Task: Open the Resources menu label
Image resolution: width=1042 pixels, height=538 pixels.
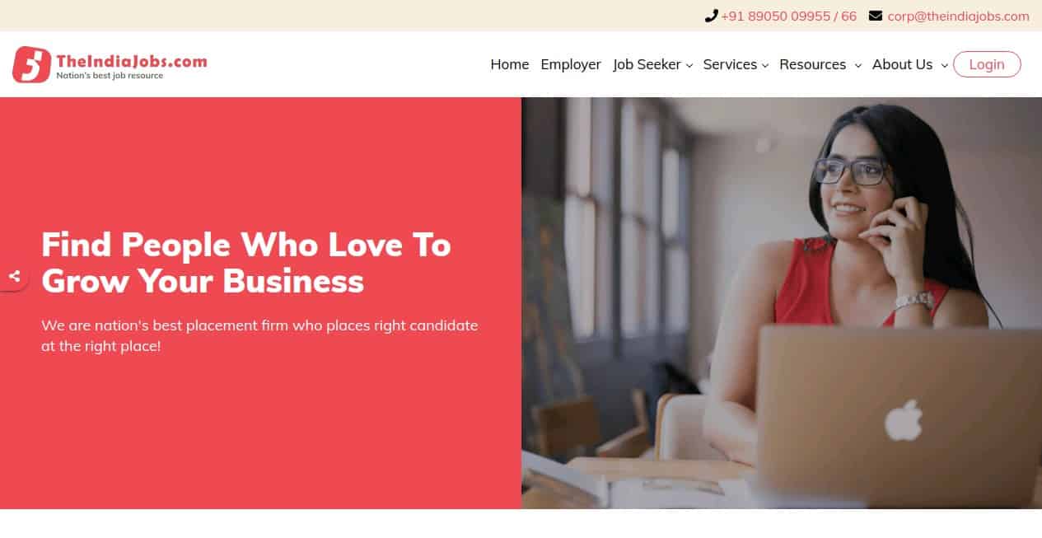Action: pyautogui.click(x=812, y=64)
